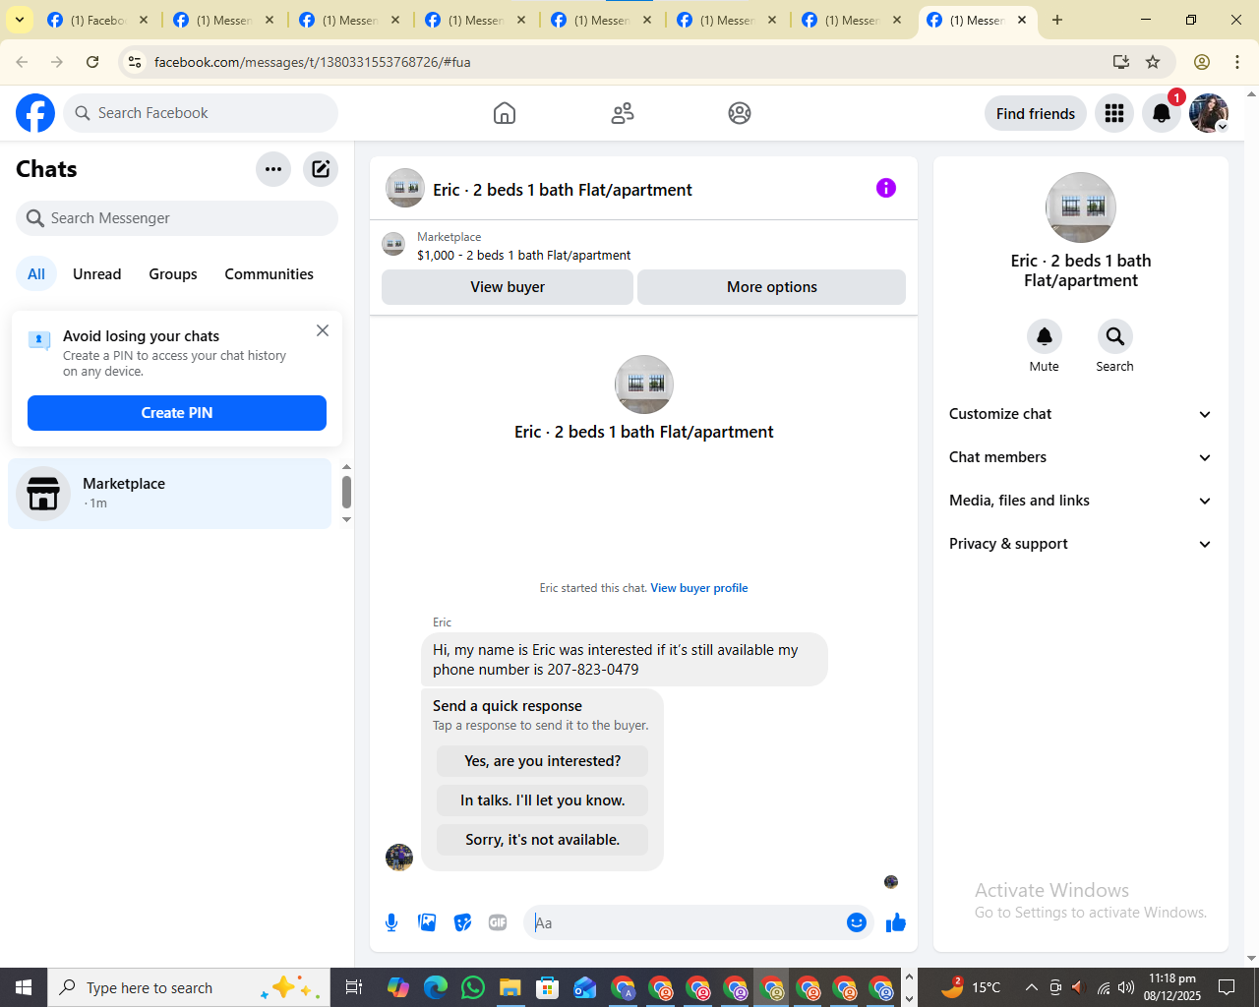Open the Facebook menu grid icon
Viewport: 1259px width, 1007px height.
[x=1114, y=113]
